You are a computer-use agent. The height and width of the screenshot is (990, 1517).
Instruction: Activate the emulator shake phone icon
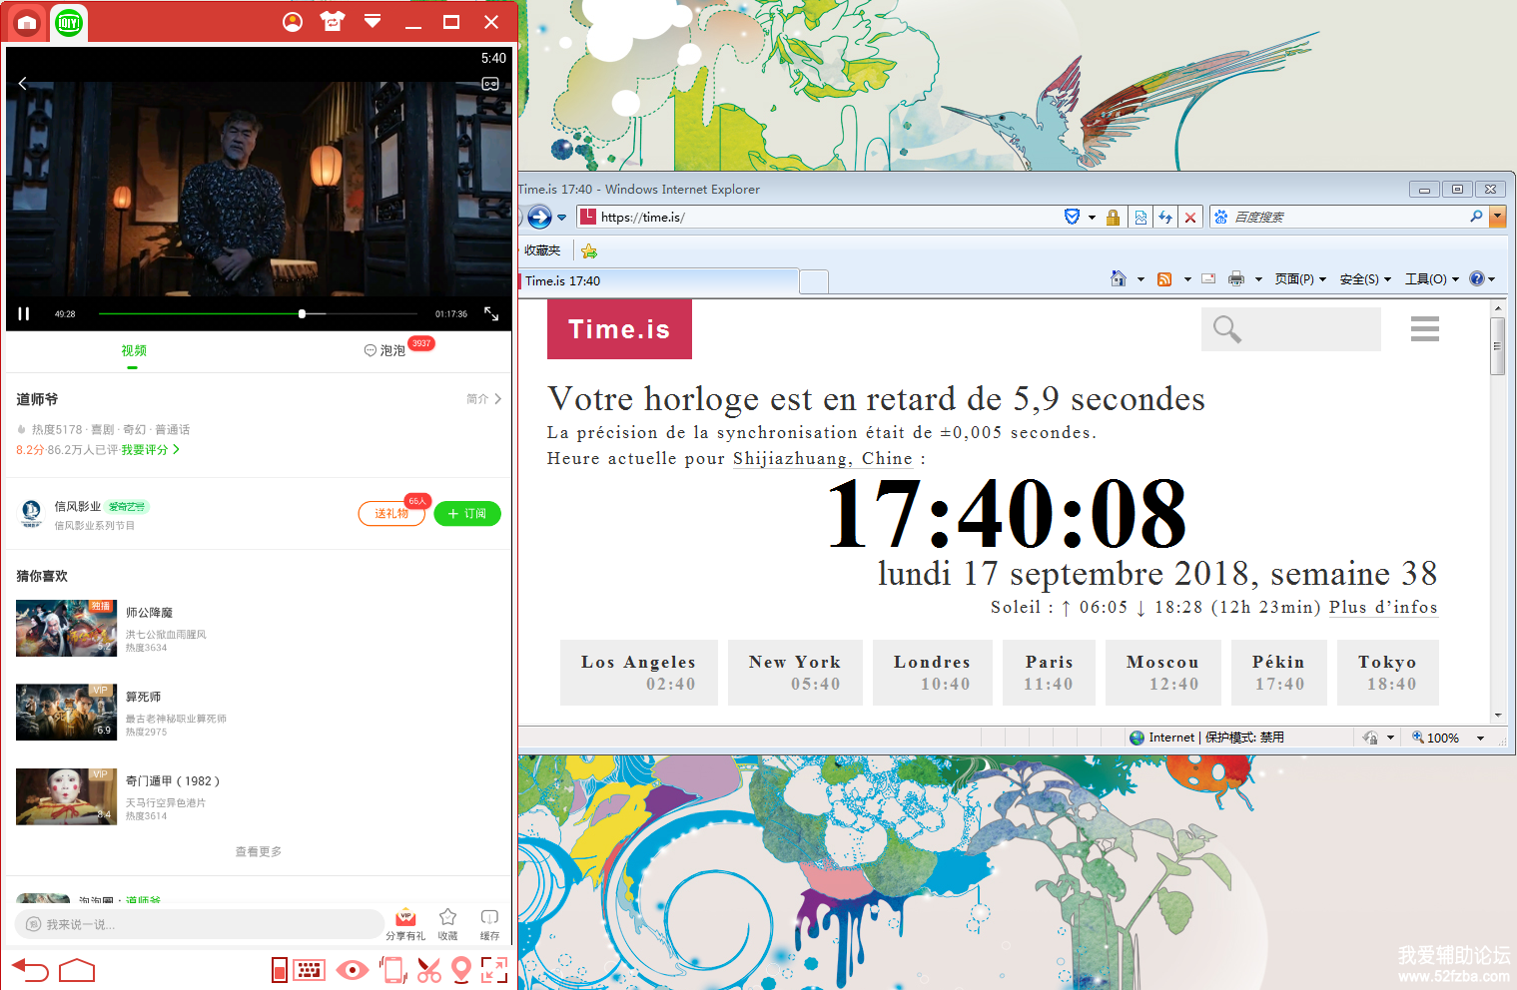coord(393,970)
